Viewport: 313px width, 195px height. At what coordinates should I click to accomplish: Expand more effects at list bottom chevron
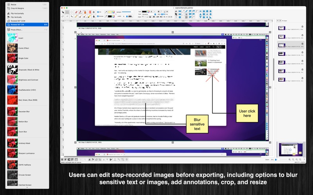pyautogui.click(x=27, y=187)
